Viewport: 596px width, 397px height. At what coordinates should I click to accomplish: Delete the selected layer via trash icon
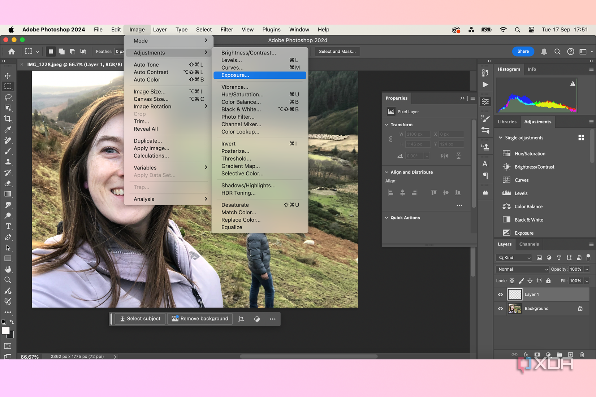click(x=582, y=355)
